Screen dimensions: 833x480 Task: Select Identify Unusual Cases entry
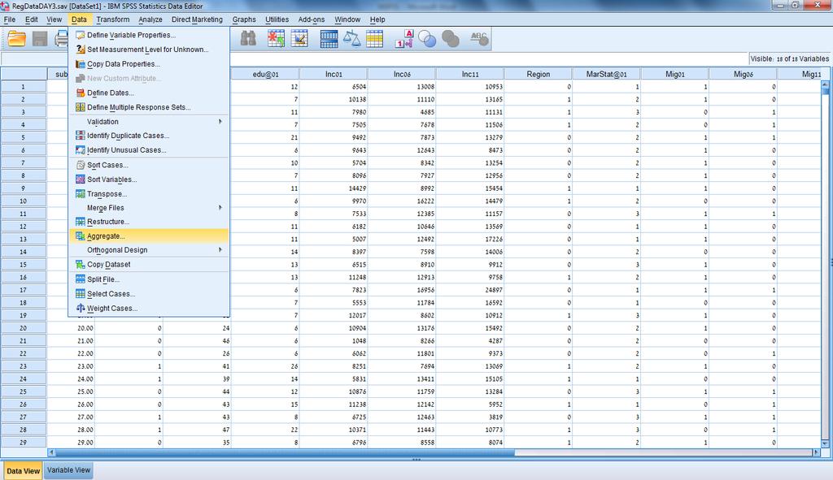click(x=149, y=150)
